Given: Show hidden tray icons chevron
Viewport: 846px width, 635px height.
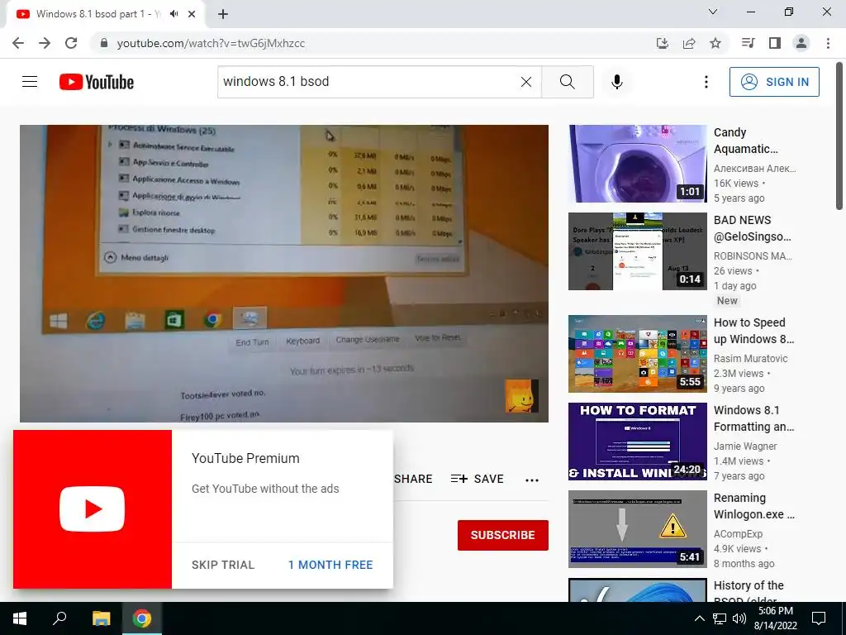Looking at the screenshot, I should tap(699, 618).
